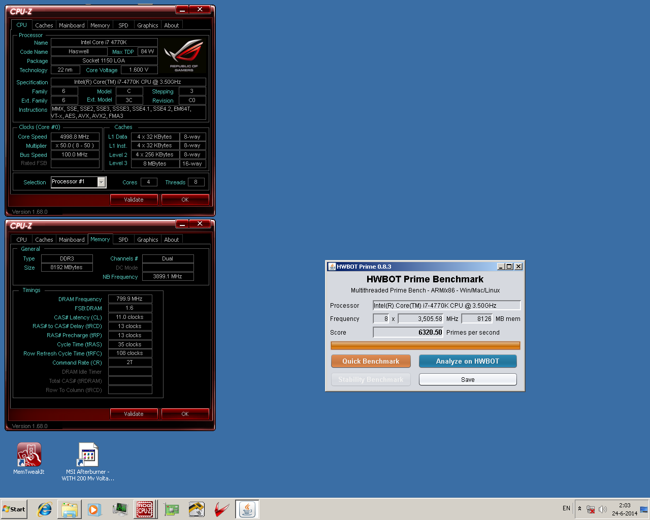This screenshot has width=650, height=520.
Task: Switch to Mainboard tab in top CPU-Z window
Action: pyautogui.click(x=72, y=25)
